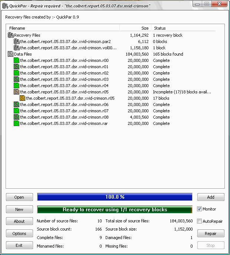Minimize the QuickPar window
The height and width of the screenshot is (255, 230).
click(x=197, y=4)
